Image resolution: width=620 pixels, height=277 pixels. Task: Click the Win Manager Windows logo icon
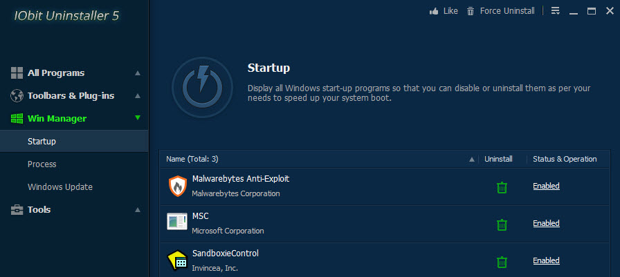click(17, 118)
